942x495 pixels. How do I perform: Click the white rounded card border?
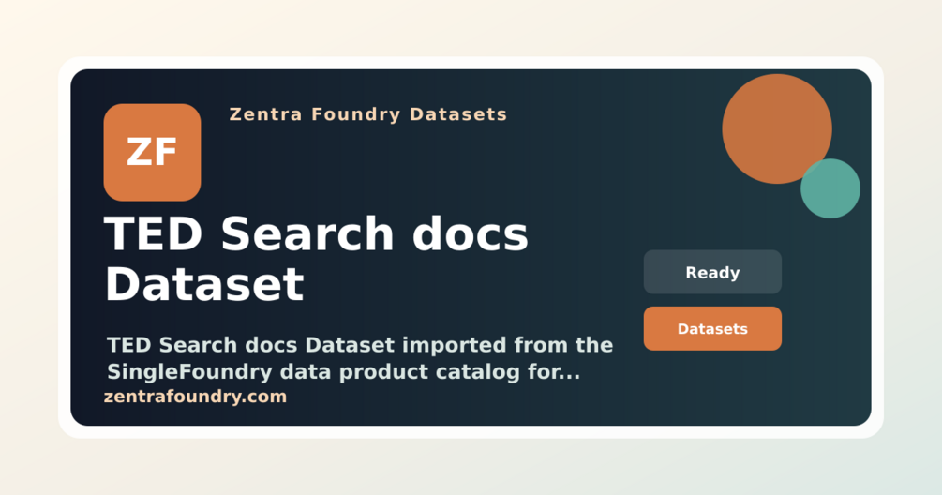pos(471,63)
